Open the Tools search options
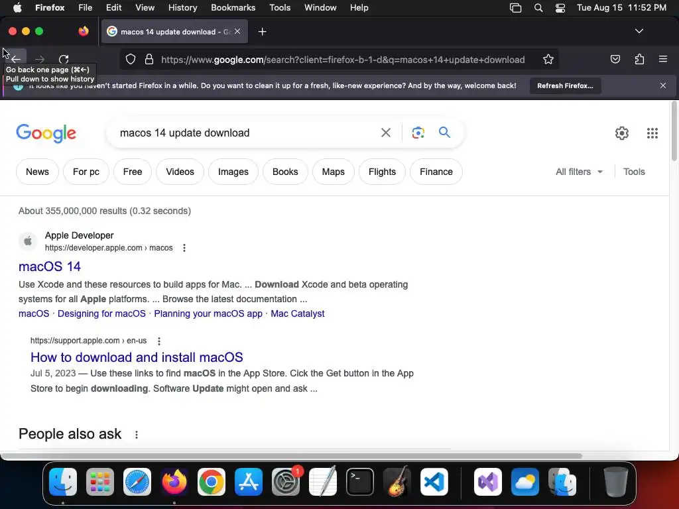679x509 pixels. coord(634,172)
